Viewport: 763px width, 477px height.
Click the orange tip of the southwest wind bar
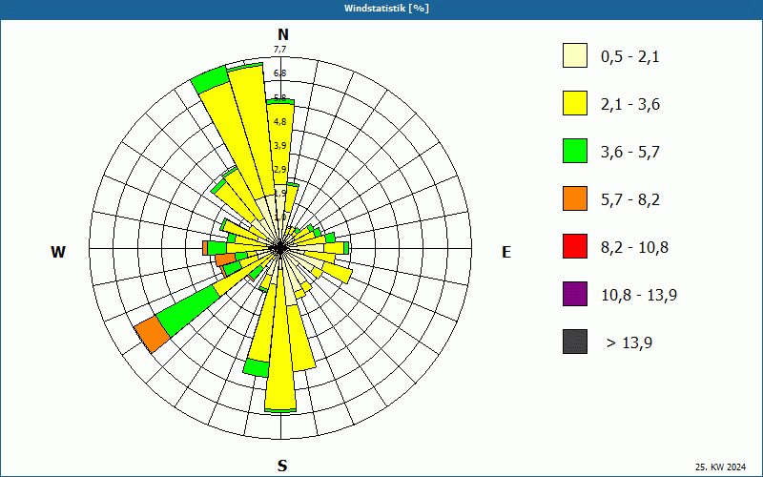153,334
